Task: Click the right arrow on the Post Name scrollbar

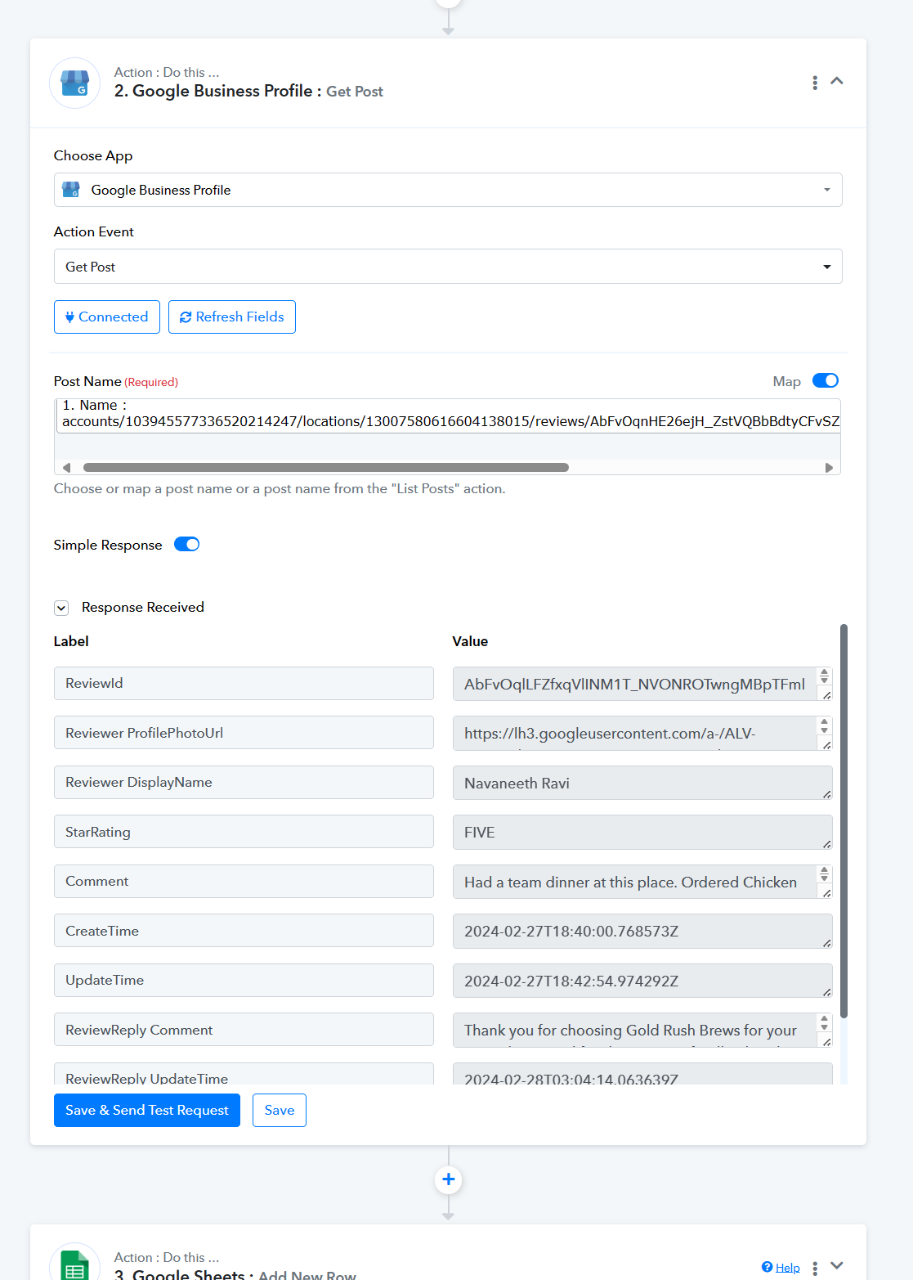Action: pos(829,468)
